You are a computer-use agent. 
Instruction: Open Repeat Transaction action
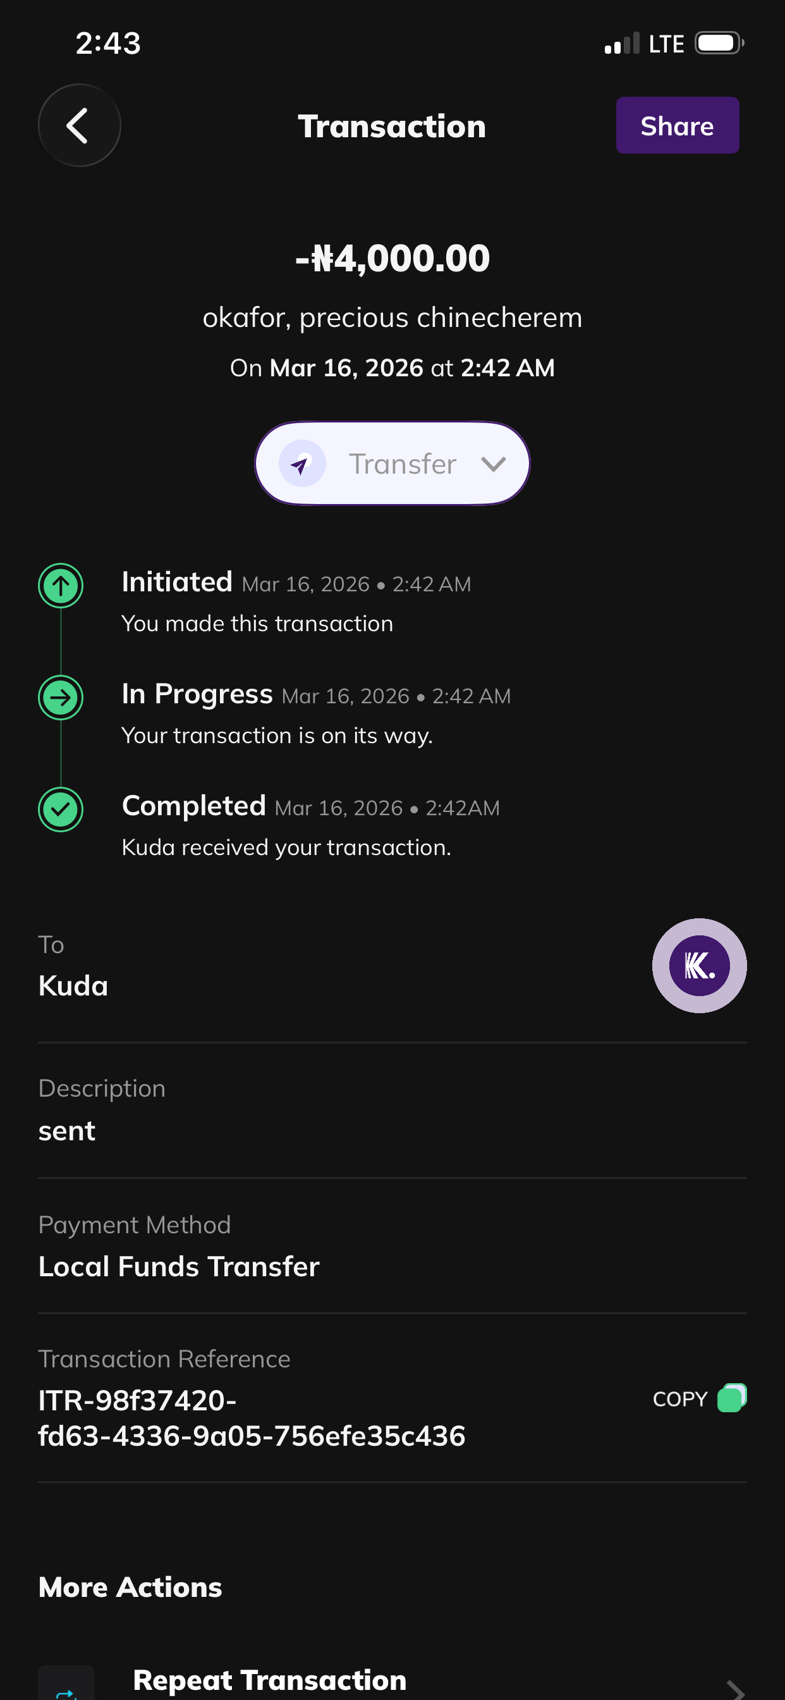[269, 1680]
